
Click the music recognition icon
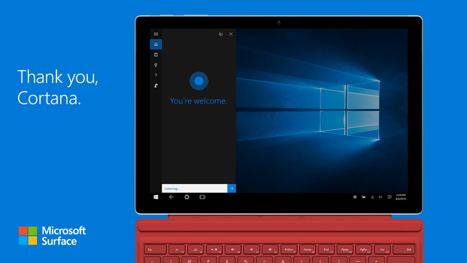click(x=220, y=34)
